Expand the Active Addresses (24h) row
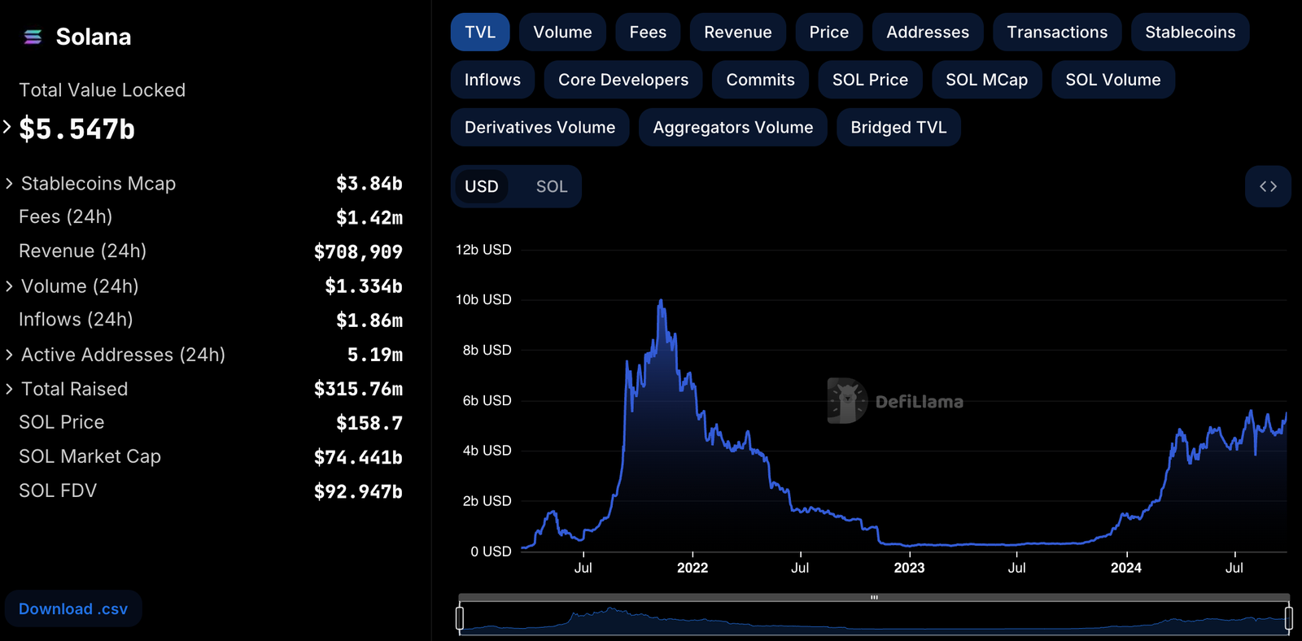The image size is (1302, 641). coord(9,355)
